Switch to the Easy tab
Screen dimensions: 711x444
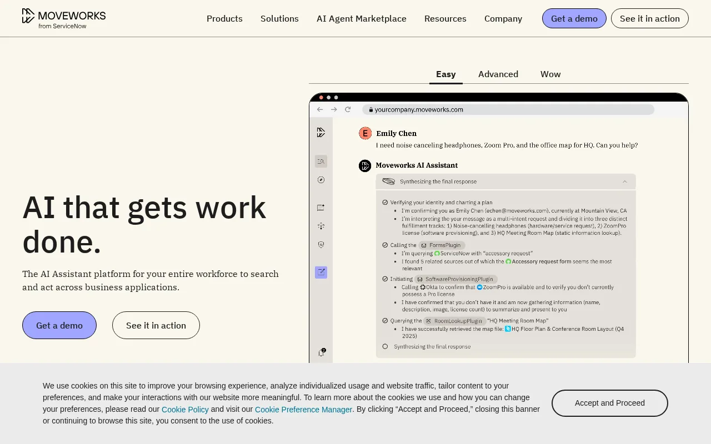[x=446, y=74]
